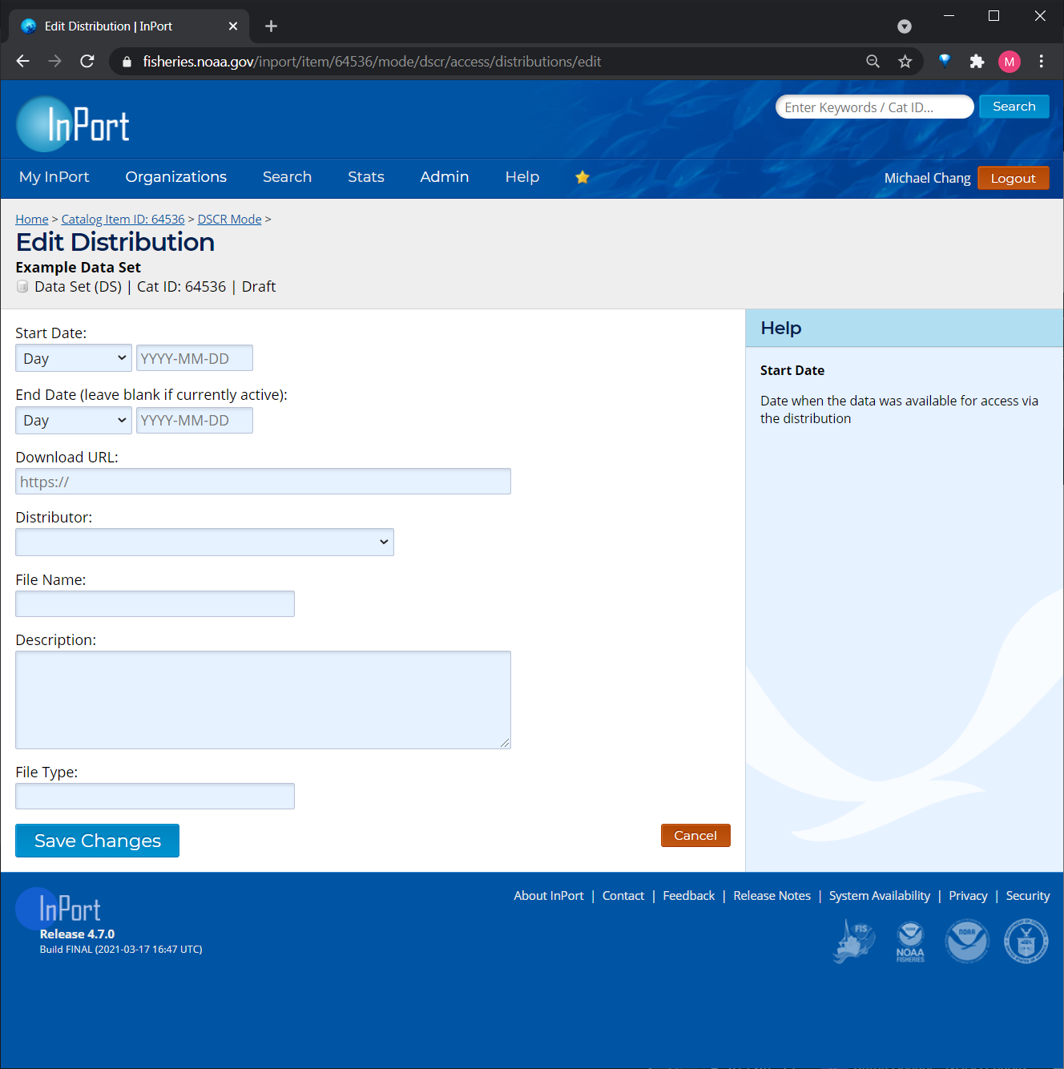Open Organizations menu
Screen dimensions: 1064x1069
(176, 177)
